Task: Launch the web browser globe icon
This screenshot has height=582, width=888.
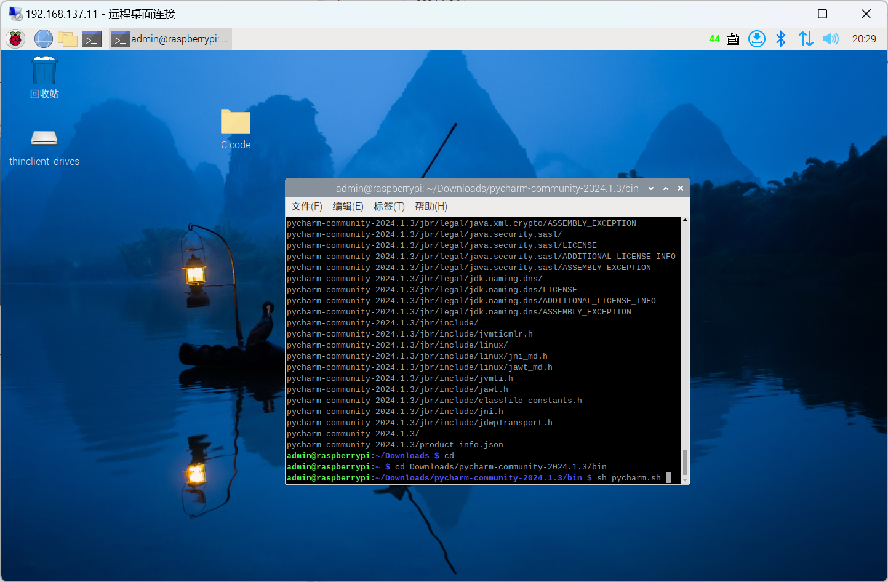Action: [43, 39]
